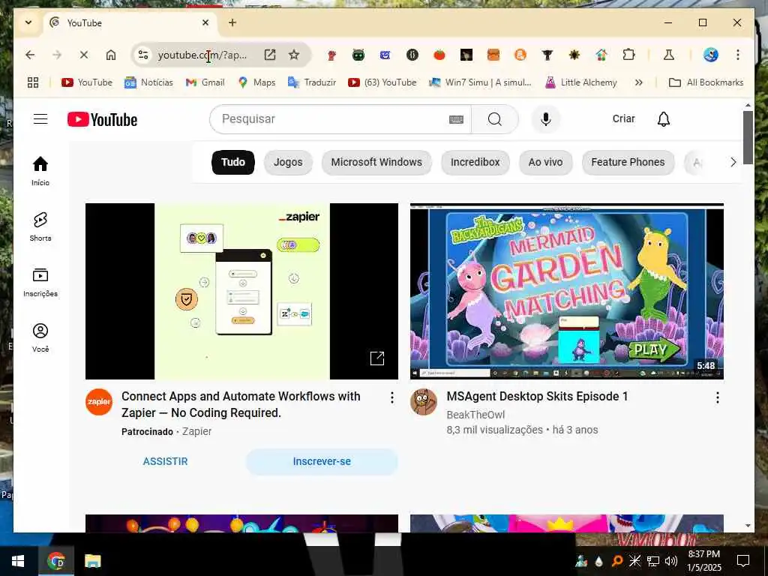
Task: Go to Início in the sidebar
Action: [x=40, y=171]
